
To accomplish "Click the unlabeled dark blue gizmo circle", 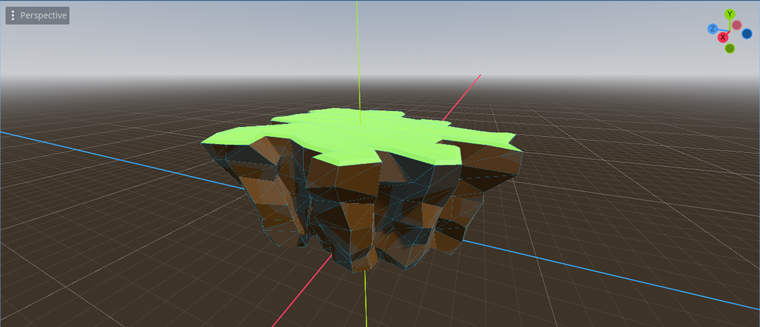I will (747, 34).
